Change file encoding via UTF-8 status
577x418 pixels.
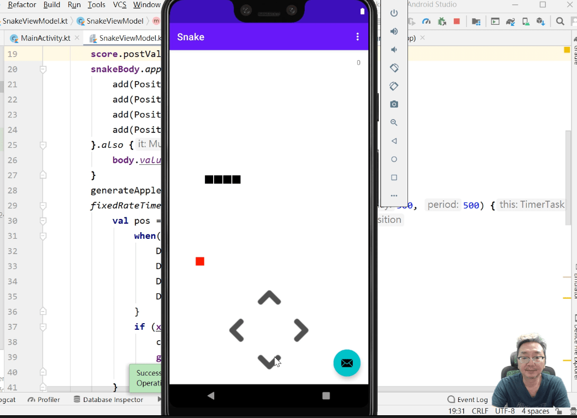point(505,411)
